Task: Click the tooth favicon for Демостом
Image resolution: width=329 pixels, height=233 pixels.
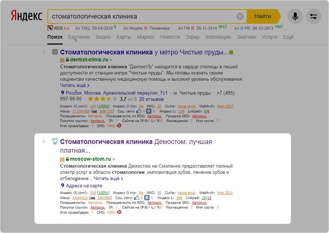Action: [55, 141]
